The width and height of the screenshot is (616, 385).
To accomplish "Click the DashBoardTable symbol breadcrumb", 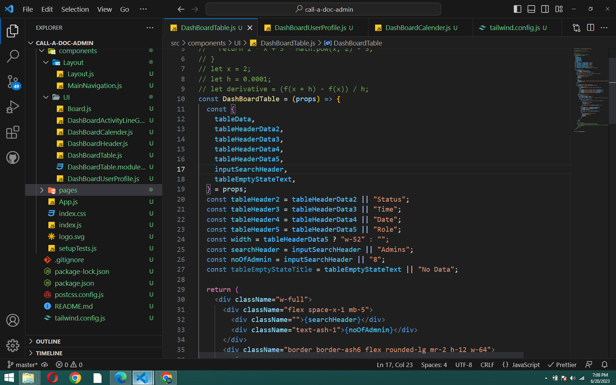I will point(354,43).
